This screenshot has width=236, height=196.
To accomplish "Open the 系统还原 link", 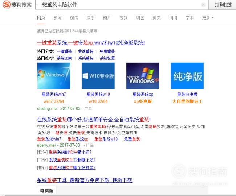I will (x=64, y=58).
